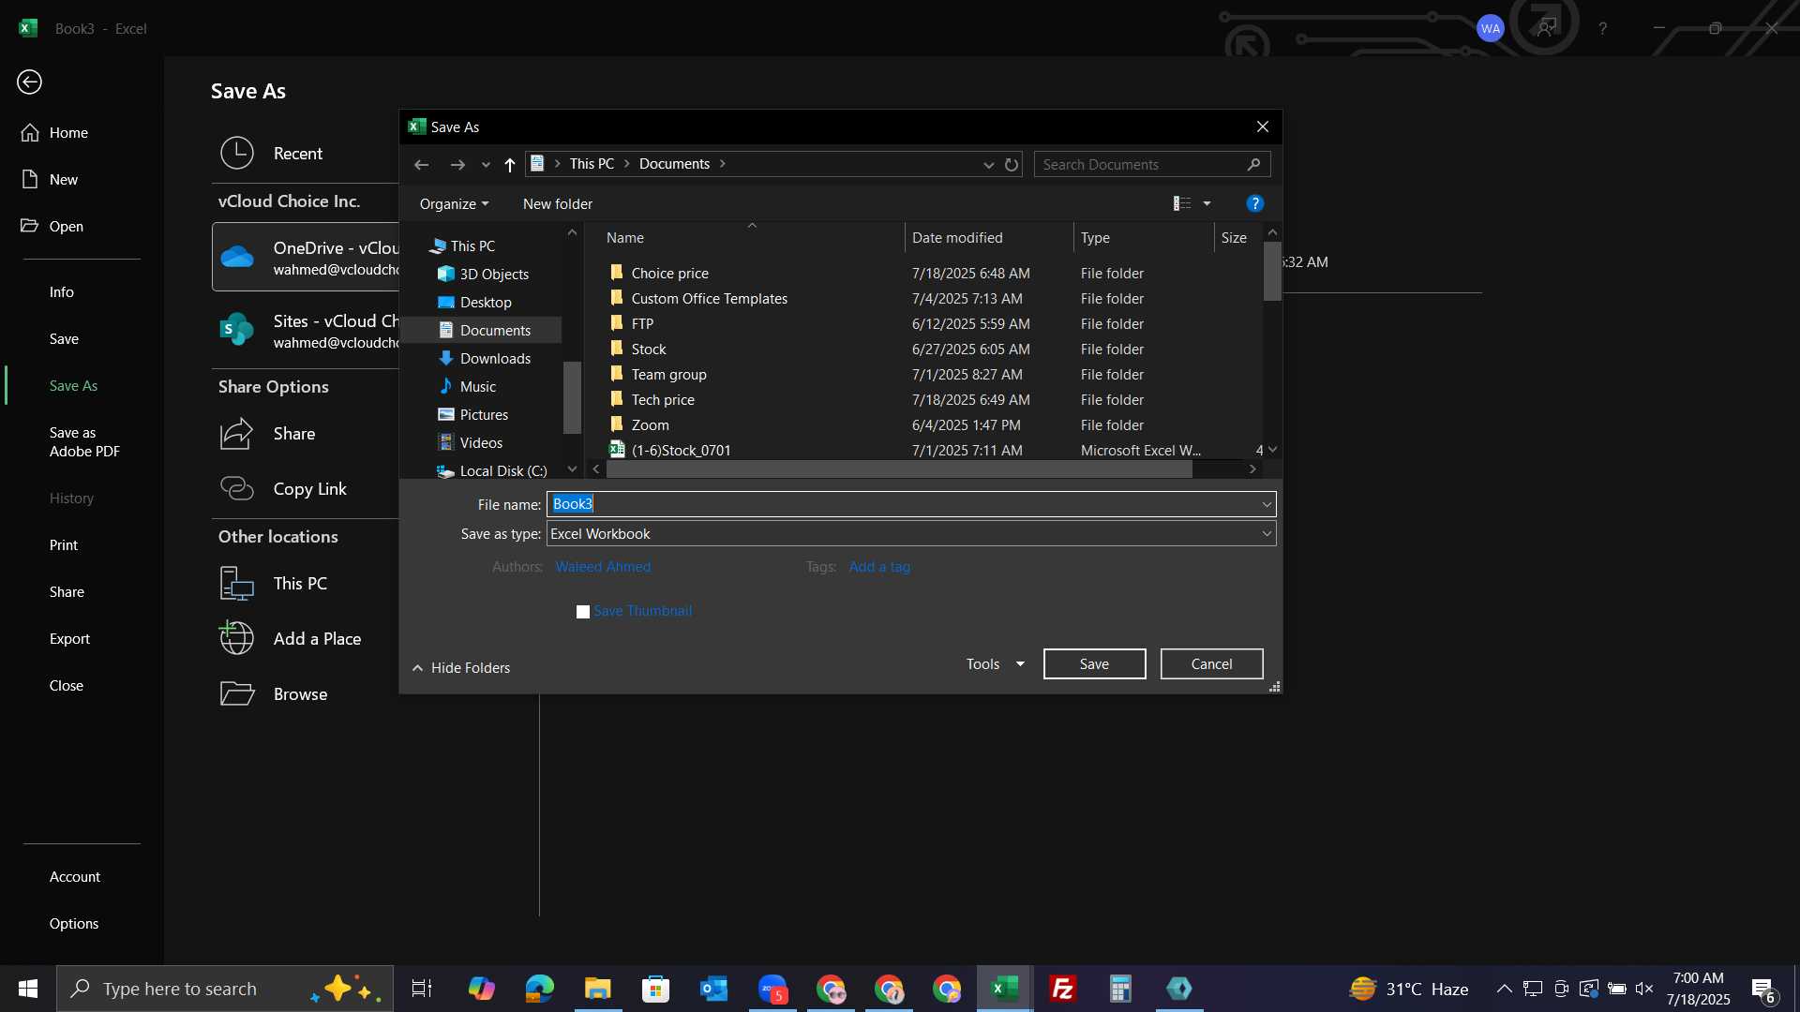1800x1012 pixels.
Task: Open the Info tab in backstage
Action: point(62,292)
